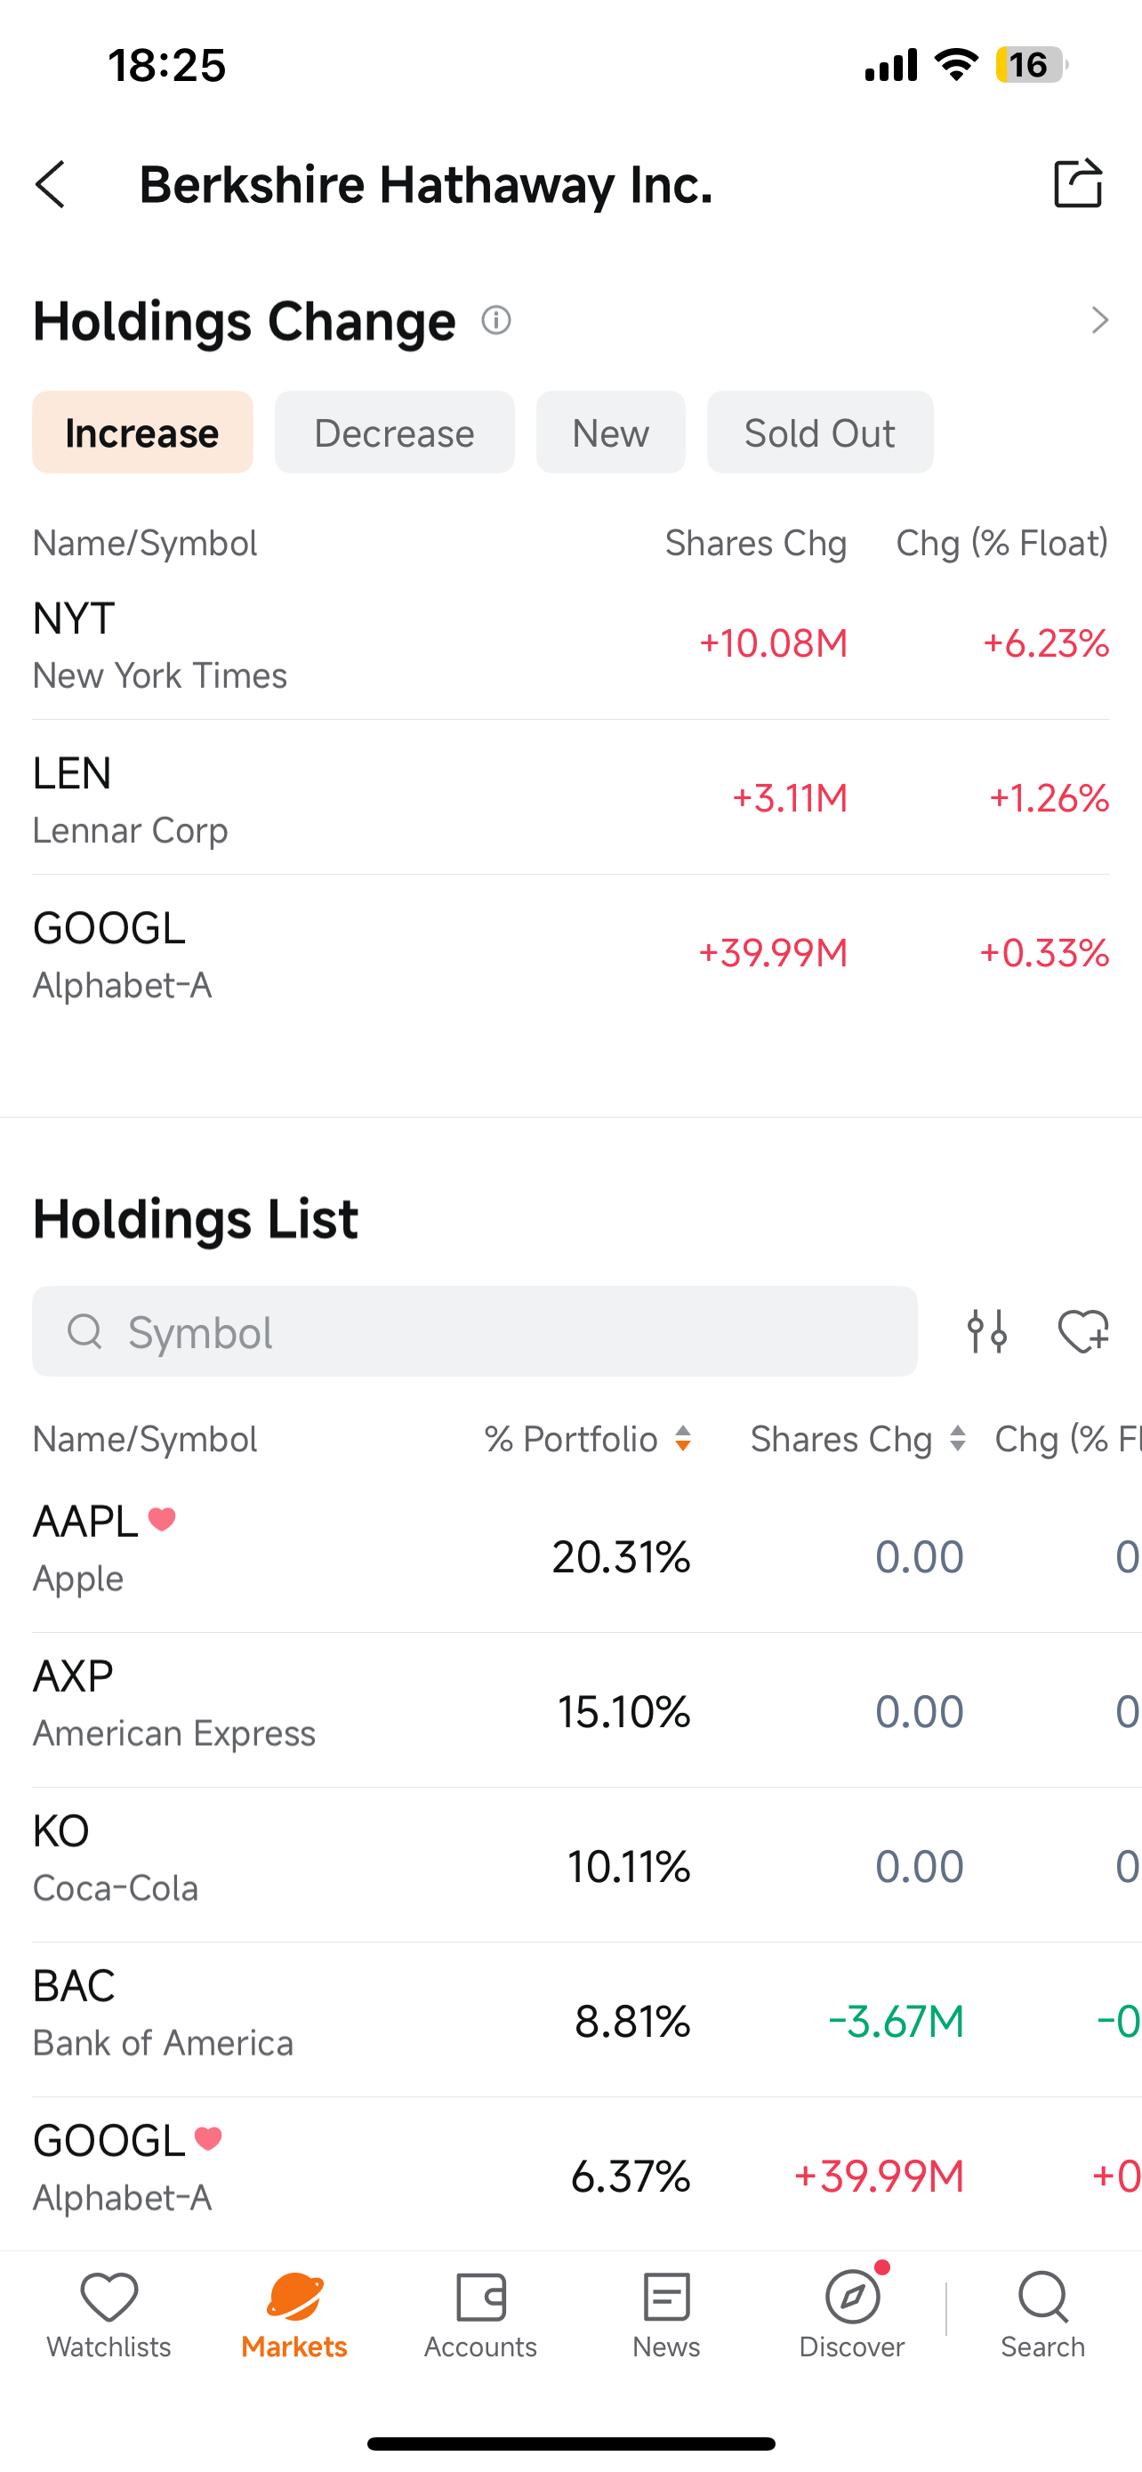Open the holdings filter sliders icon
This screenshot has width=1142, height=2472.
tap(986, 1331)
